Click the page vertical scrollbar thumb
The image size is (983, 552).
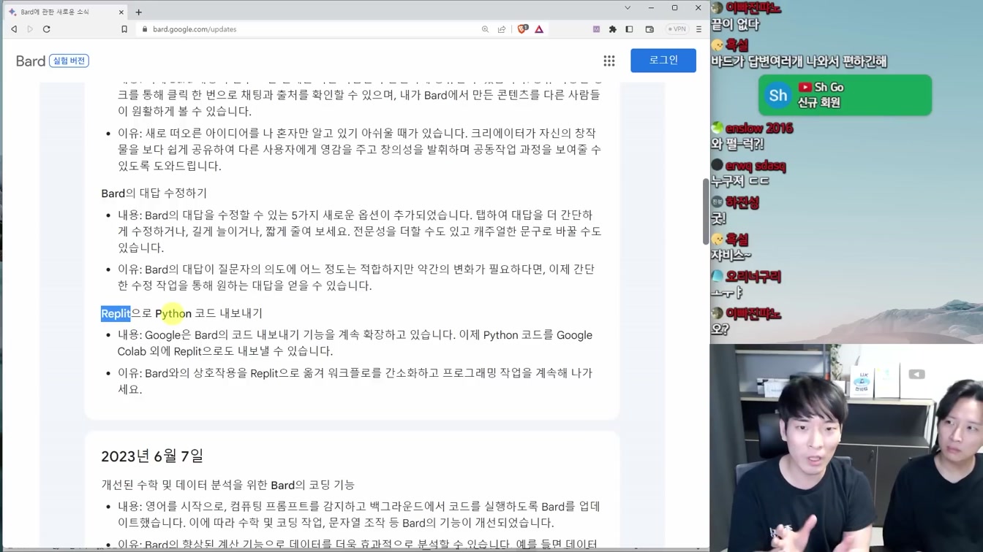point(706,211)
